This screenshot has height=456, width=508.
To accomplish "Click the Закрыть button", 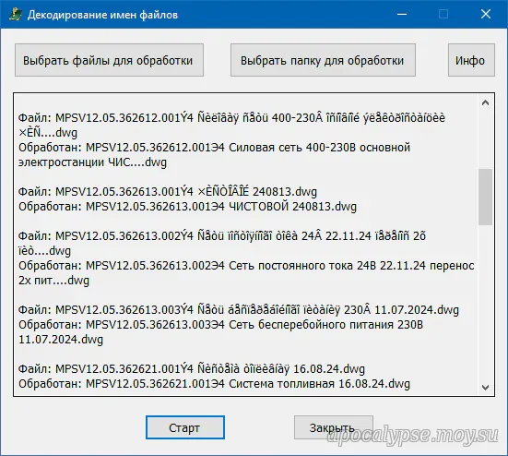I will 334,427.
